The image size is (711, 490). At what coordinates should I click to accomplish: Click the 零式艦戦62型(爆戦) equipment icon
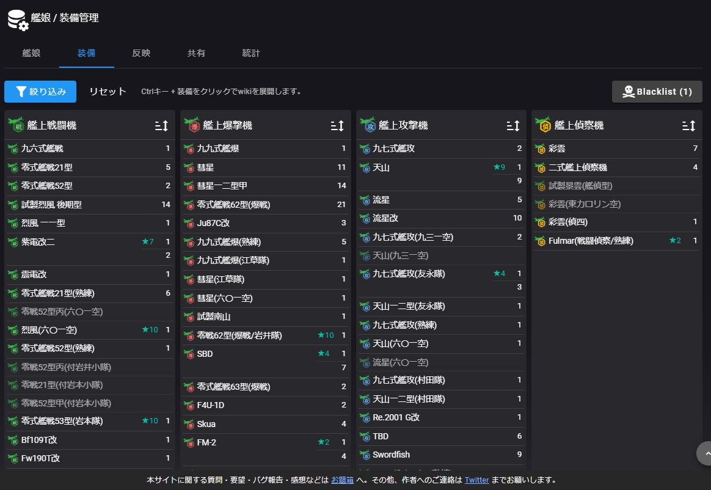190,204
